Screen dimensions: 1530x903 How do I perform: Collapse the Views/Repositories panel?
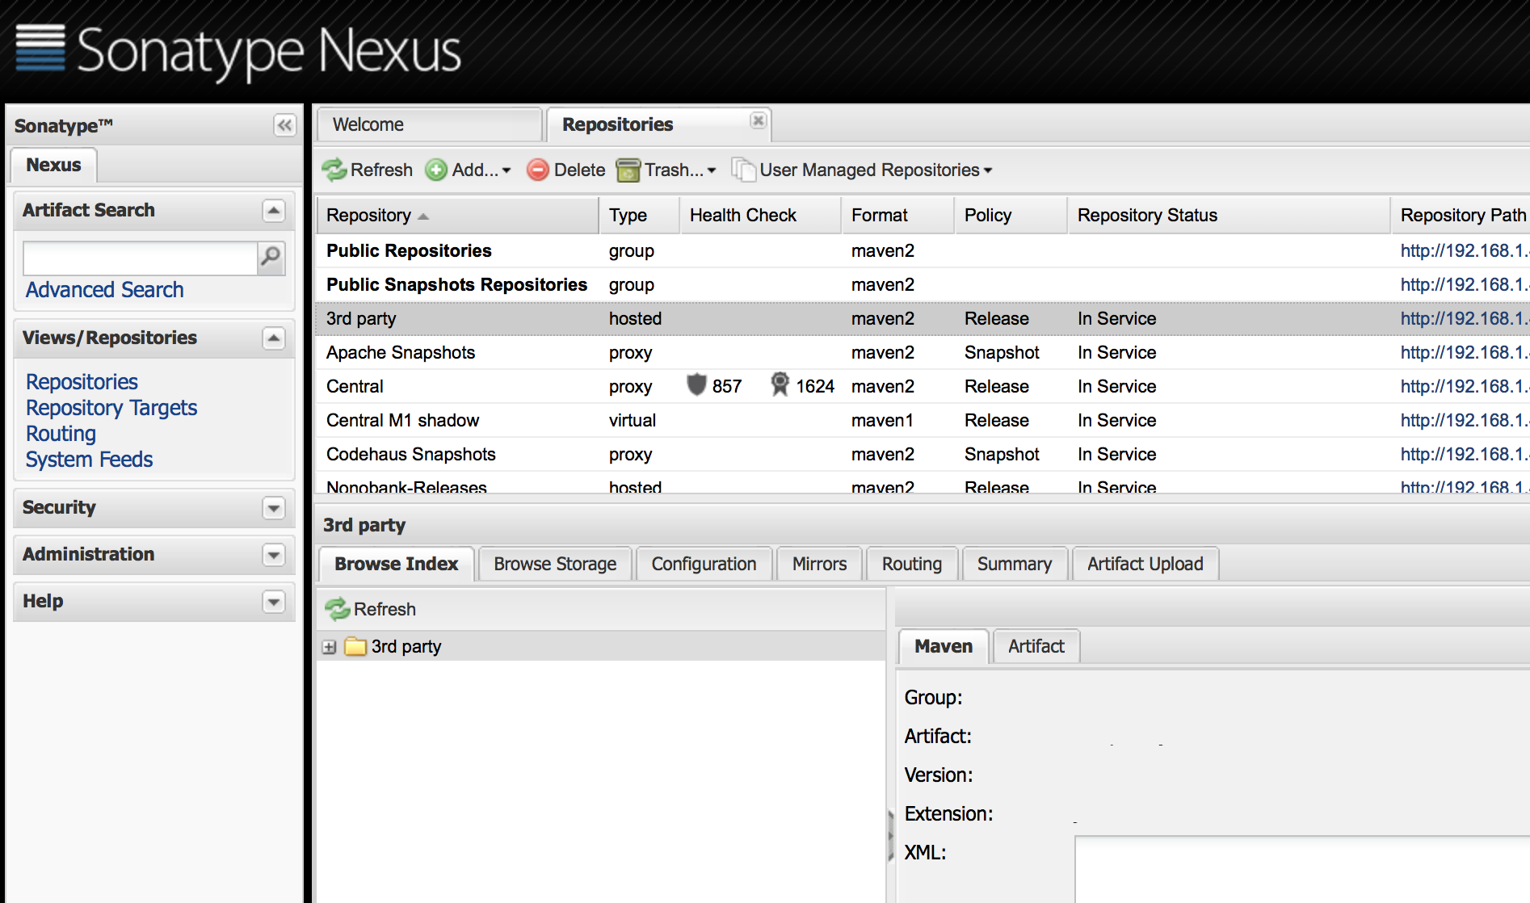click(x=274, y=338)
